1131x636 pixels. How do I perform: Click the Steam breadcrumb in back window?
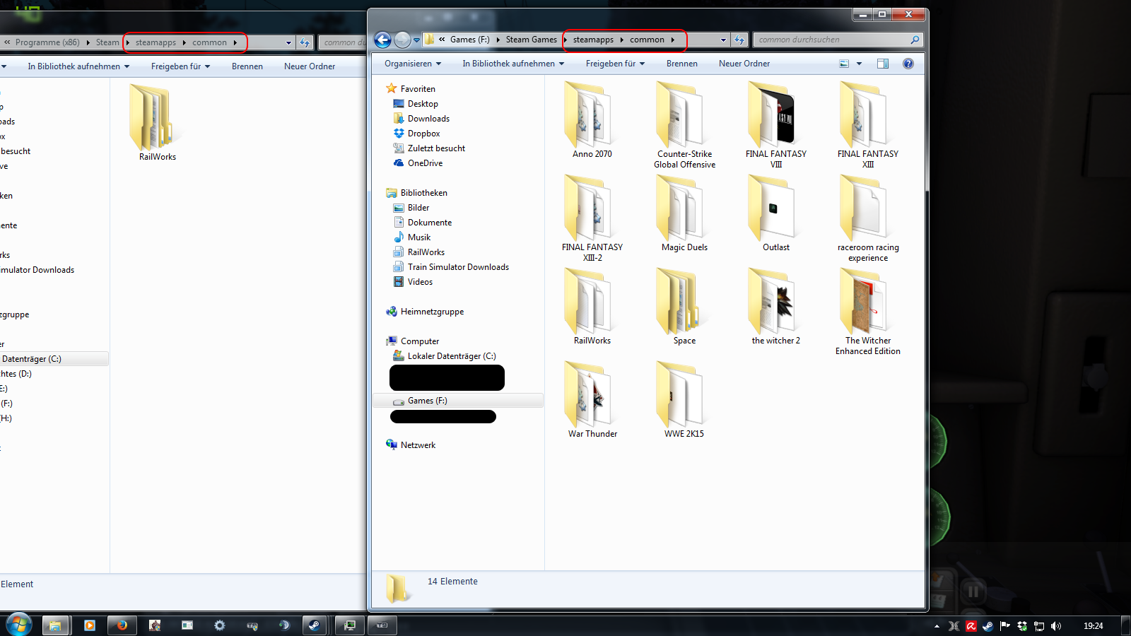point(107,42)
